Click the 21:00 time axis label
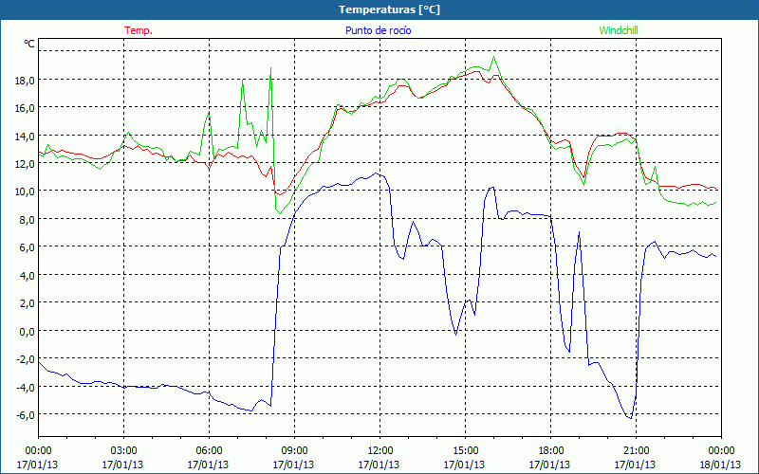The width and height of the screenshot is (759, 474). tap(636, 451)
